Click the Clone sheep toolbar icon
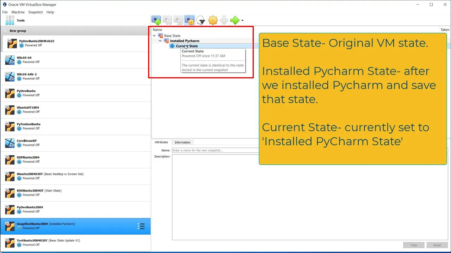Screen dimensions: 451x253 [201, 20]
